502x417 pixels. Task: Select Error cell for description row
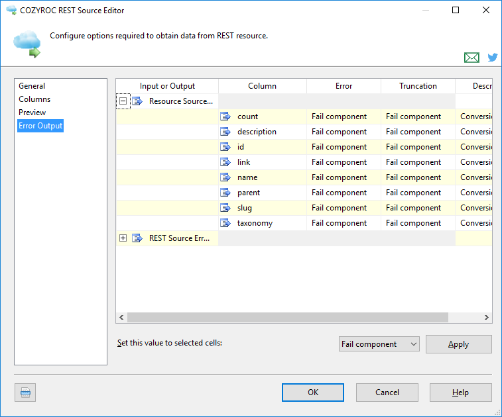pos(344,132)
